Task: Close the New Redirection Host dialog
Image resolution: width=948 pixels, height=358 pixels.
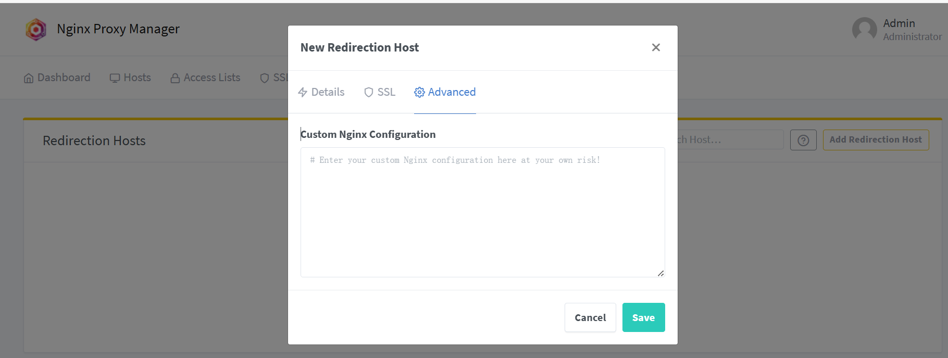Action: point(656,47)
